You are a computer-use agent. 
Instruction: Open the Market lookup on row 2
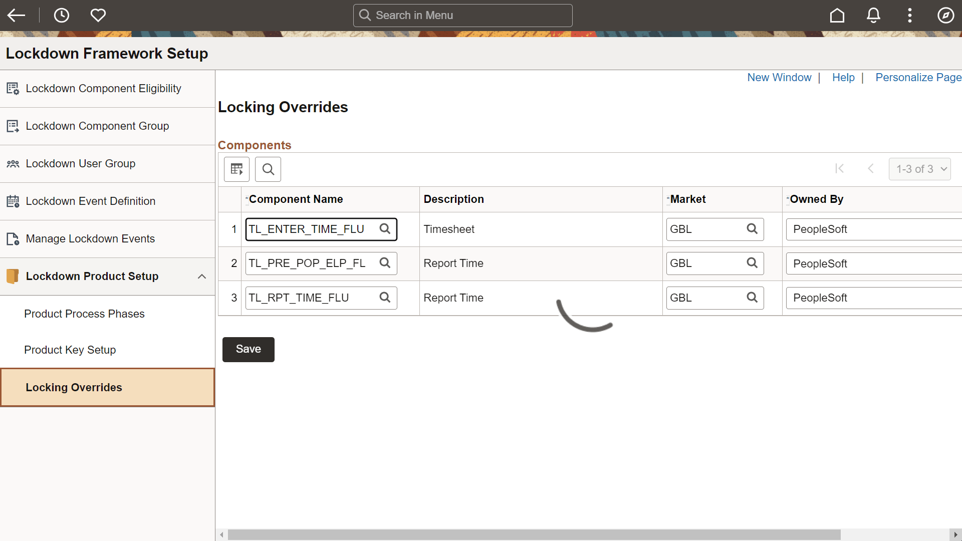click(x=752, y=263)
